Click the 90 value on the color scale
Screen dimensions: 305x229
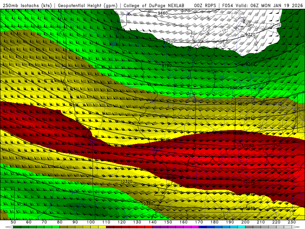pos(75,222)
